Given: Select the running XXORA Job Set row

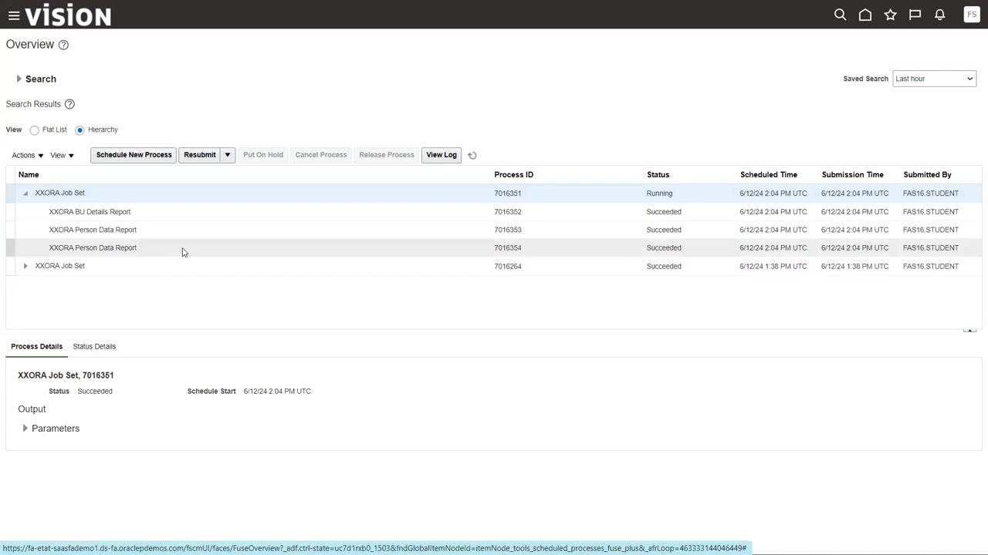Looking at the screenshot, I should [494, 193].
